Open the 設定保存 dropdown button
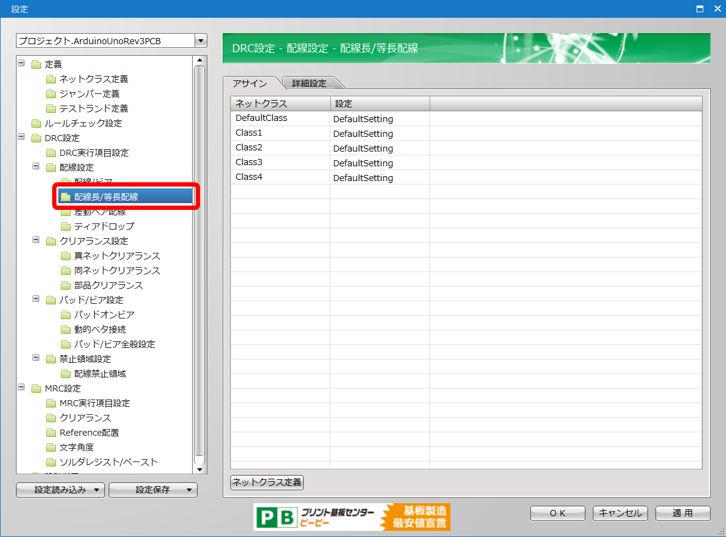The width and height of the screenshot is (726, 537). (x=153, y=490)
